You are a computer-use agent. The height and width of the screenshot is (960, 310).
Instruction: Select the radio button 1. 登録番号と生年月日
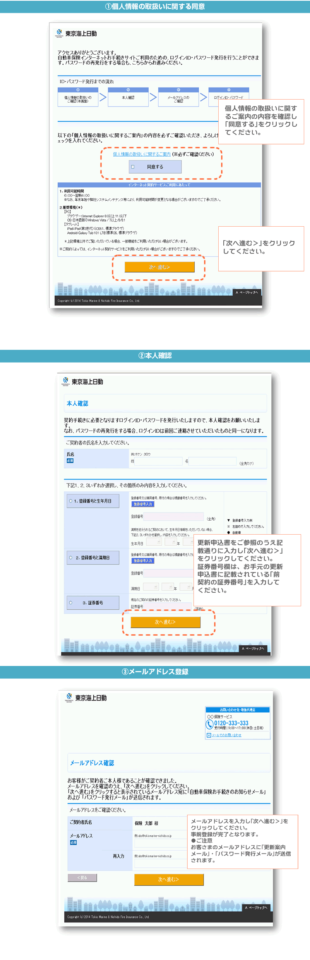(70, 501)
